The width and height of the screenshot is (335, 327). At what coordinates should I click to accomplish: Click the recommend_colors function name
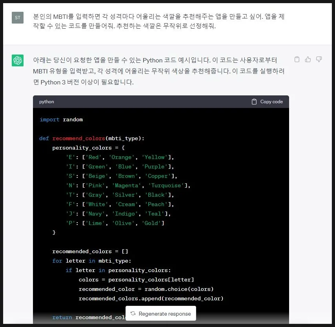pos(78,138)
